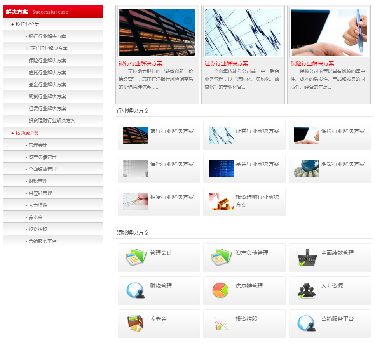Open 期货行业解决方案 text in the industry grid

[343, 164]
